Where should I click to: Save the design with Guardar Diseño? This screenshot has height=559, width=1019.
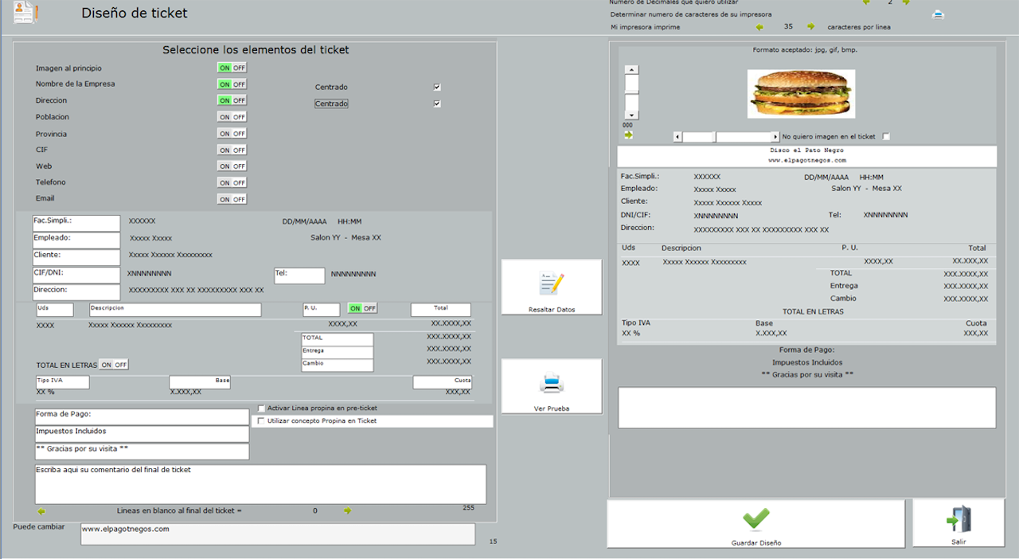755,523
